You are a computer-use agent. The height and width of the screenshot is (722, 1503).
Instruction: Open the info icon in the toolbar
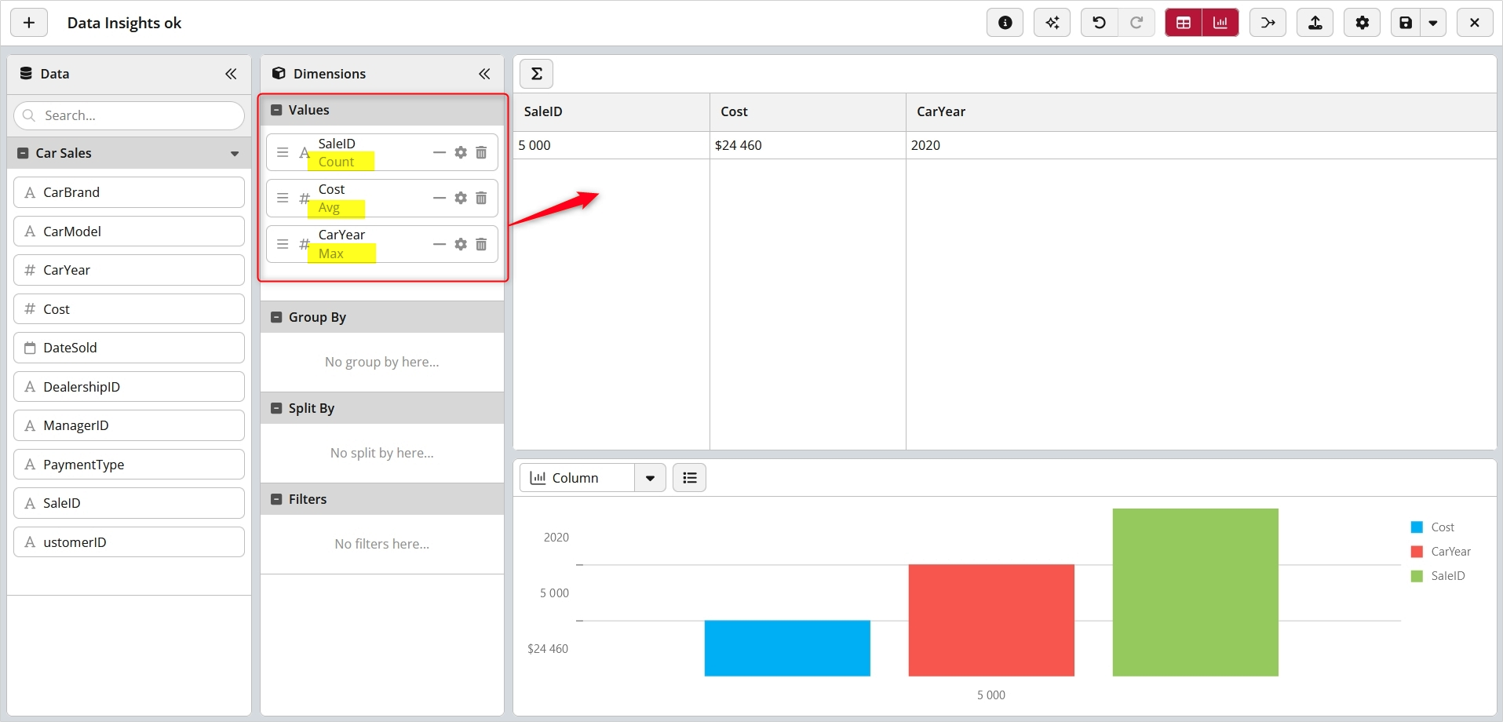click(1005, 23)
